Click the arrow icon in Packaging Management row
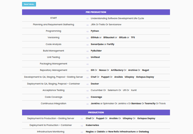Image resolution: width=193 pixels, height=134 pixels. (x=87, y=64)
